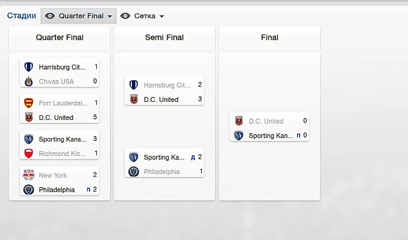The image size is (408, 240).
Task: Click D.C. United name in Semi Final
Action: 161,100
